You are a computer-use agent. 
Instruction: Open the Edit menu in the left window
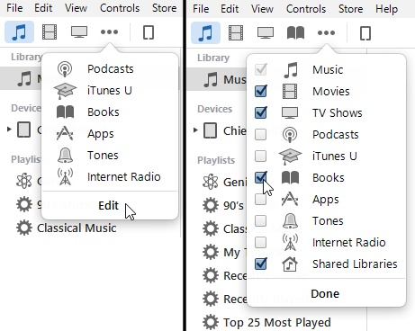coord(43,8)
